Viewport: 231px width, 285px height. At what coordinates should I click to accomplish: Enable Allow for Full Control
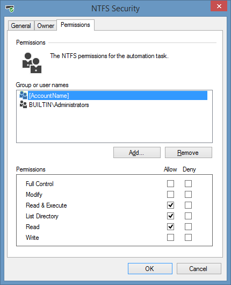pos(170,183)
